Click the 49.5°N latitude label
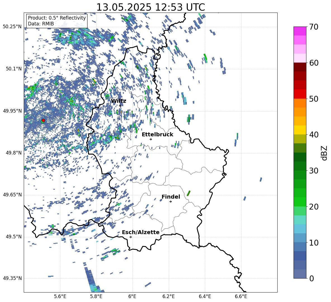This screenshot has width=331, height=302. 14,237
